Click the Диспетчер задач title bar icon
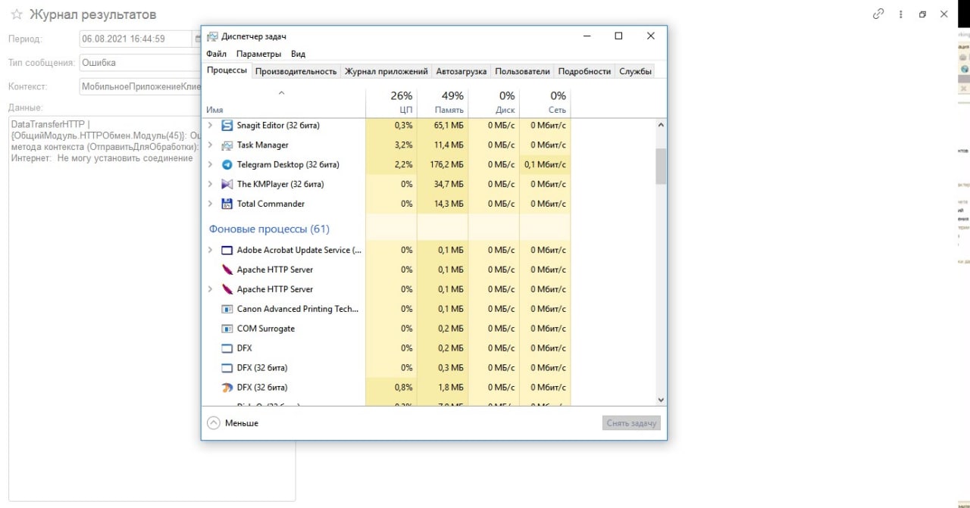The height and width of the screenshot is (508, 970). click(212, 36)
